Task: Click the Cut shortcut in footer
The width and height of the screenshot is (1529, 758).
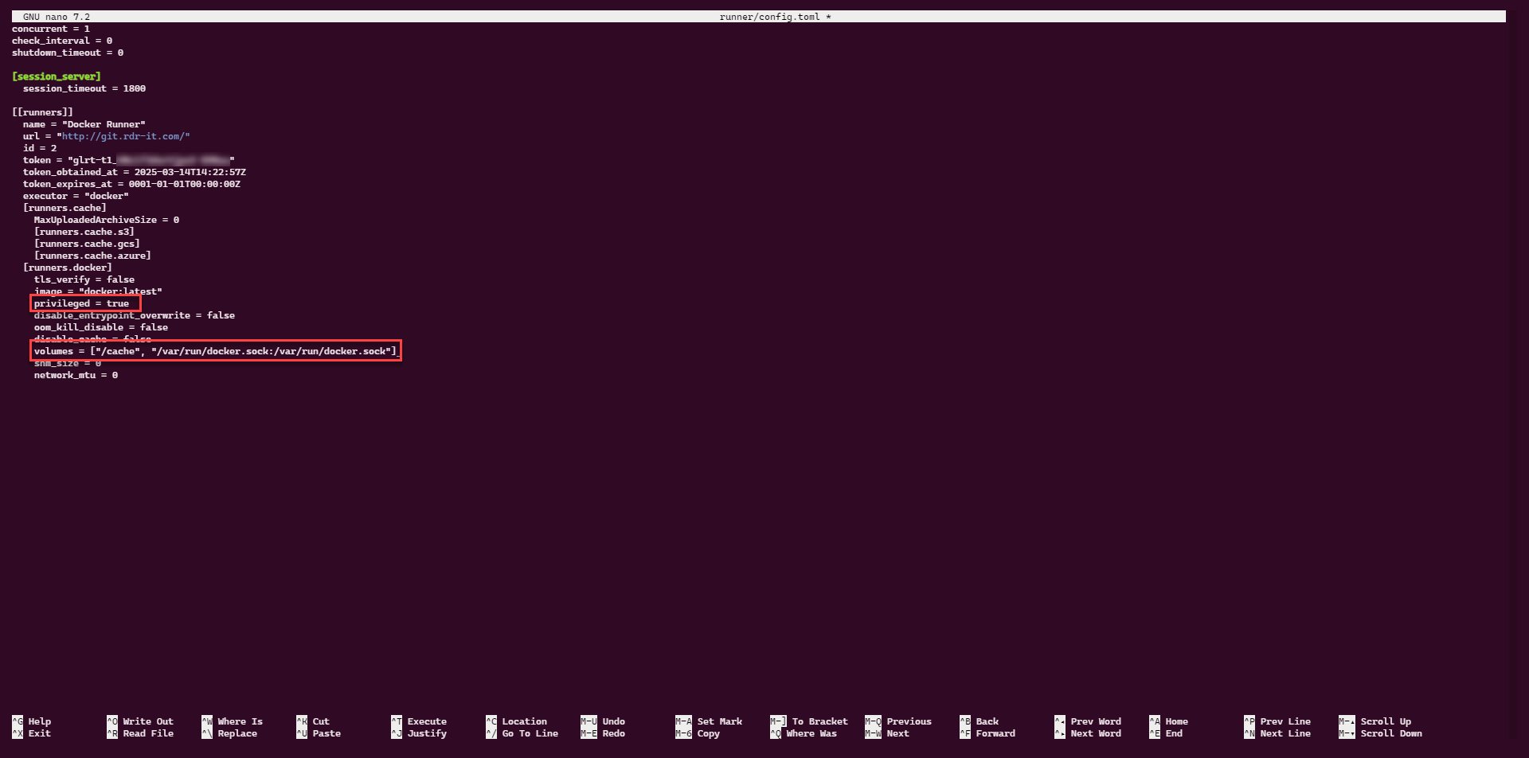Action: [x=320, y=721]
